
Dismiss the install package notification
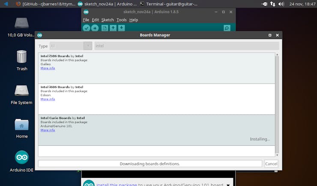(228, 185)
